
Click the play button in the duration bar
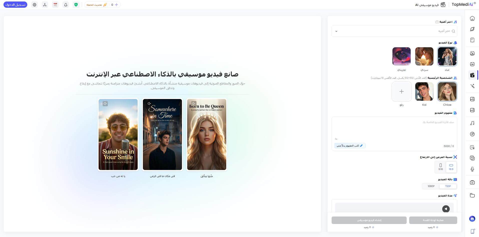tap(446, 209)
